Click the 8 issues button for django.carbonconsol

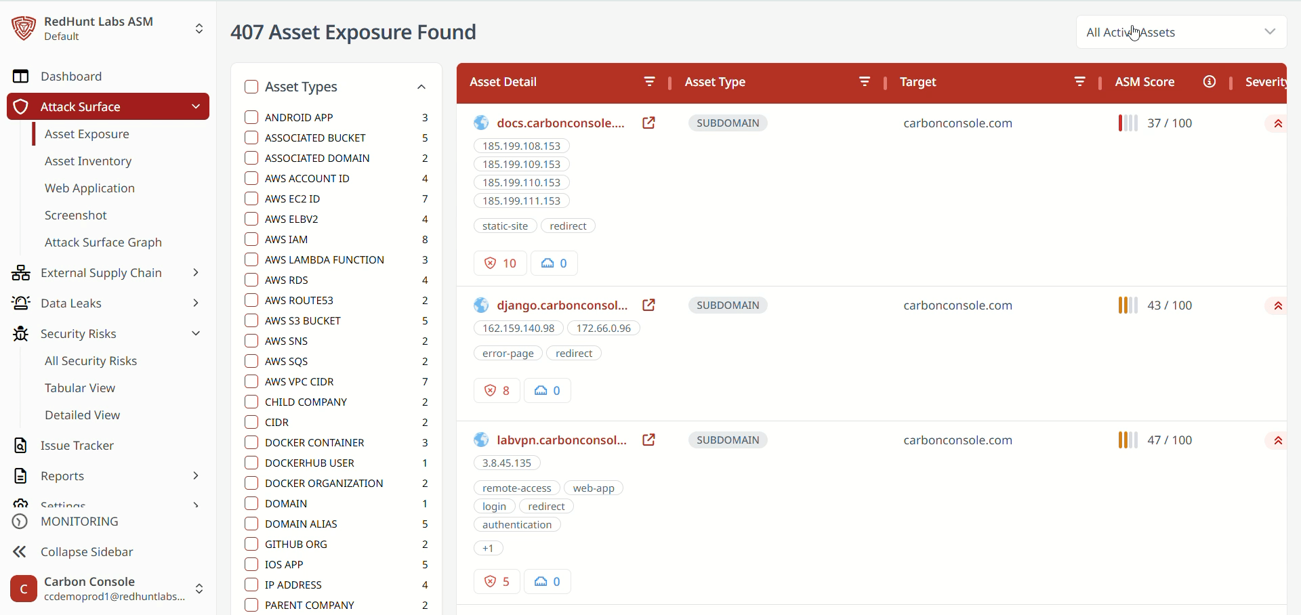coord(497,390)
